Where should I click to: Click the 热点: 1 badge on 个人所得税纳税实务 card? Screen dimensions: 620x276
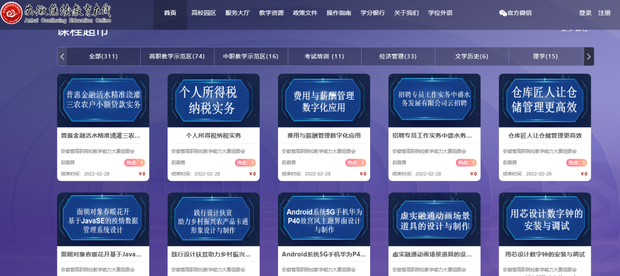click(245, 163)
